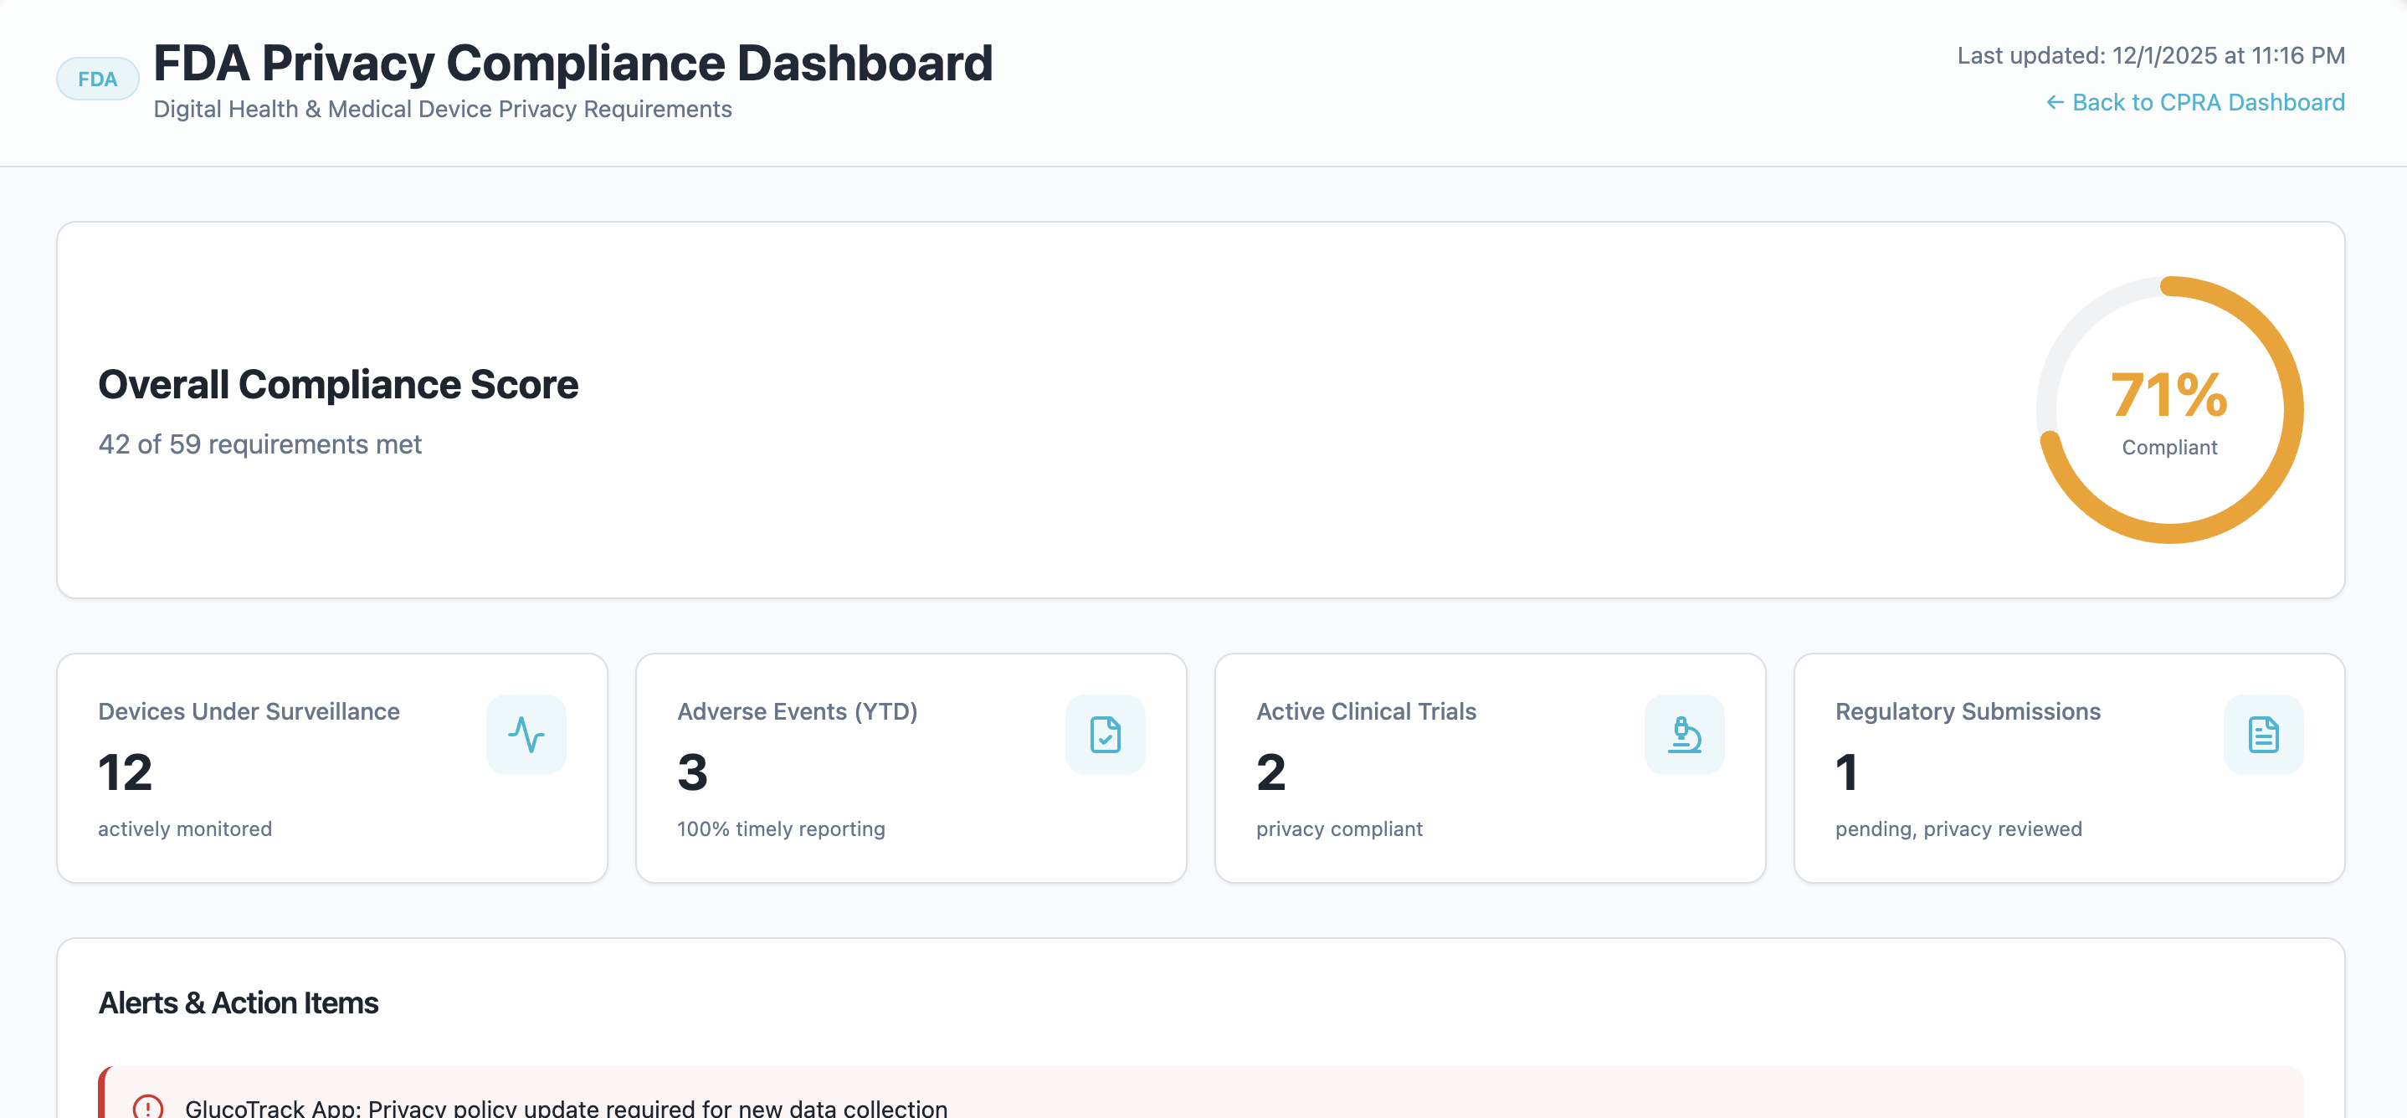Click the heartbeat icon on Devices Under Surveillance card
2407x1118 pixels.
point(526,735)
